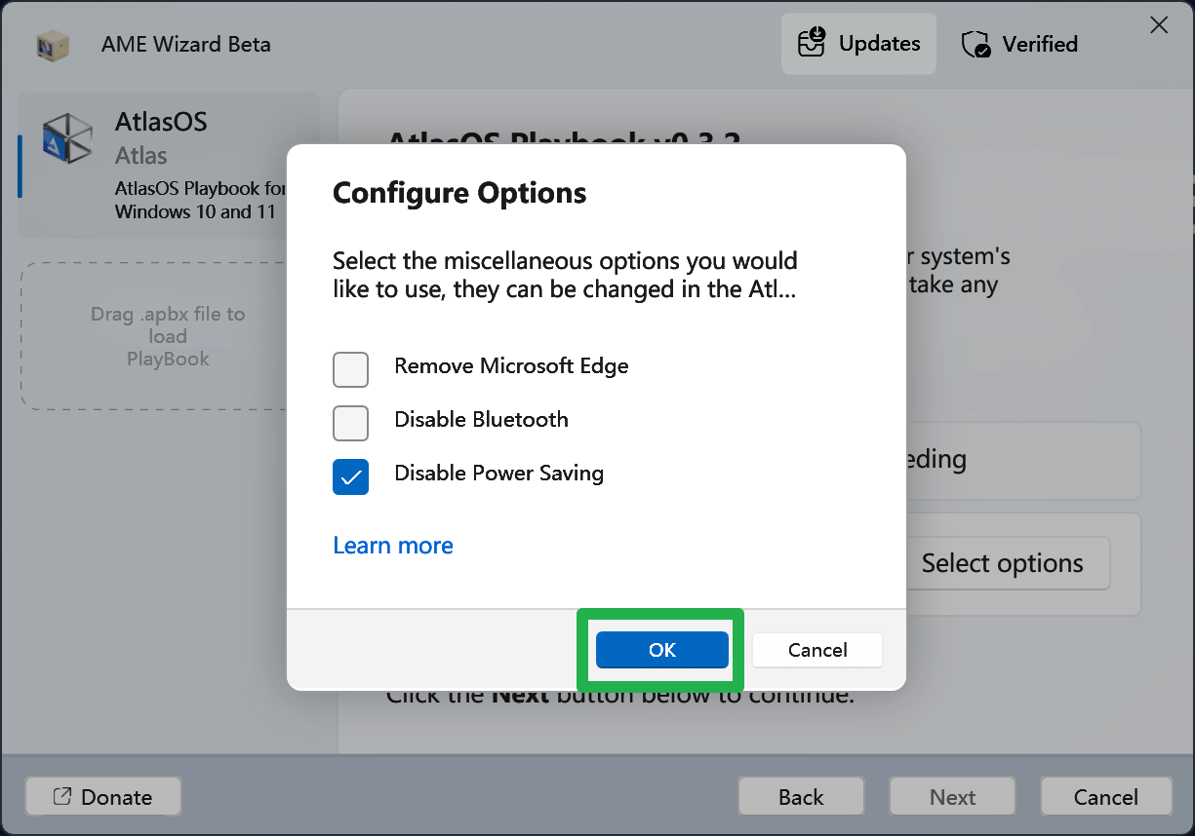Confirm the options with OK
The height and width of the screenshot is (836, 1195).
point(662,650)
